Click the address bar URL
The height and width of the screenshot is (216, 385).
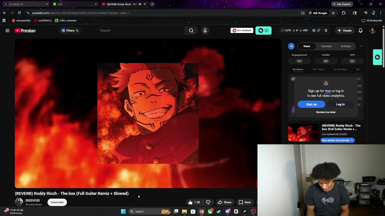tap(81, 13)
